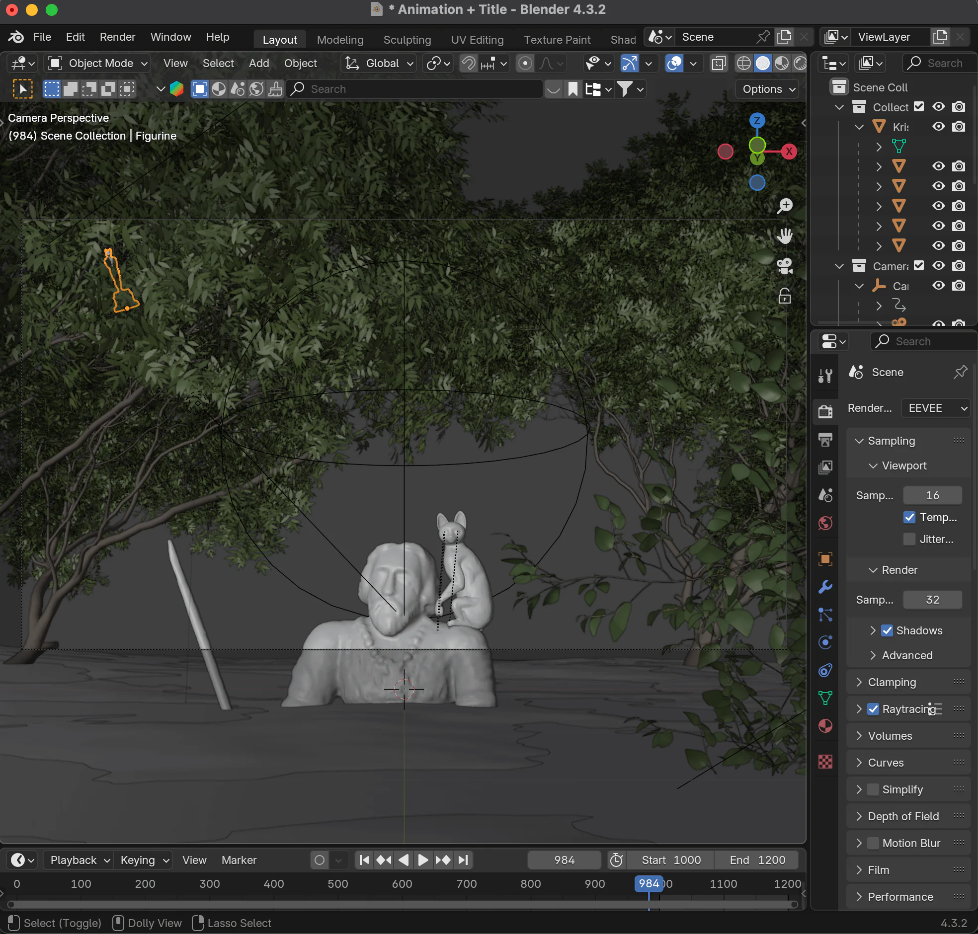Screen dimensions: 978x934
Task: Open the World properties globe tab
Action: click(825, 523)
